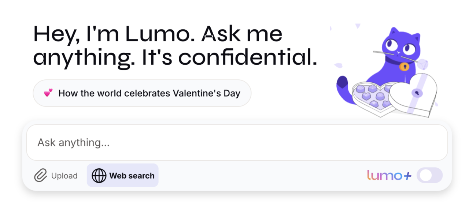Viewport: 469px width, 202px height.
Task: Click the plus sign in lumo+ logo
Action: (x=407, y=176)
